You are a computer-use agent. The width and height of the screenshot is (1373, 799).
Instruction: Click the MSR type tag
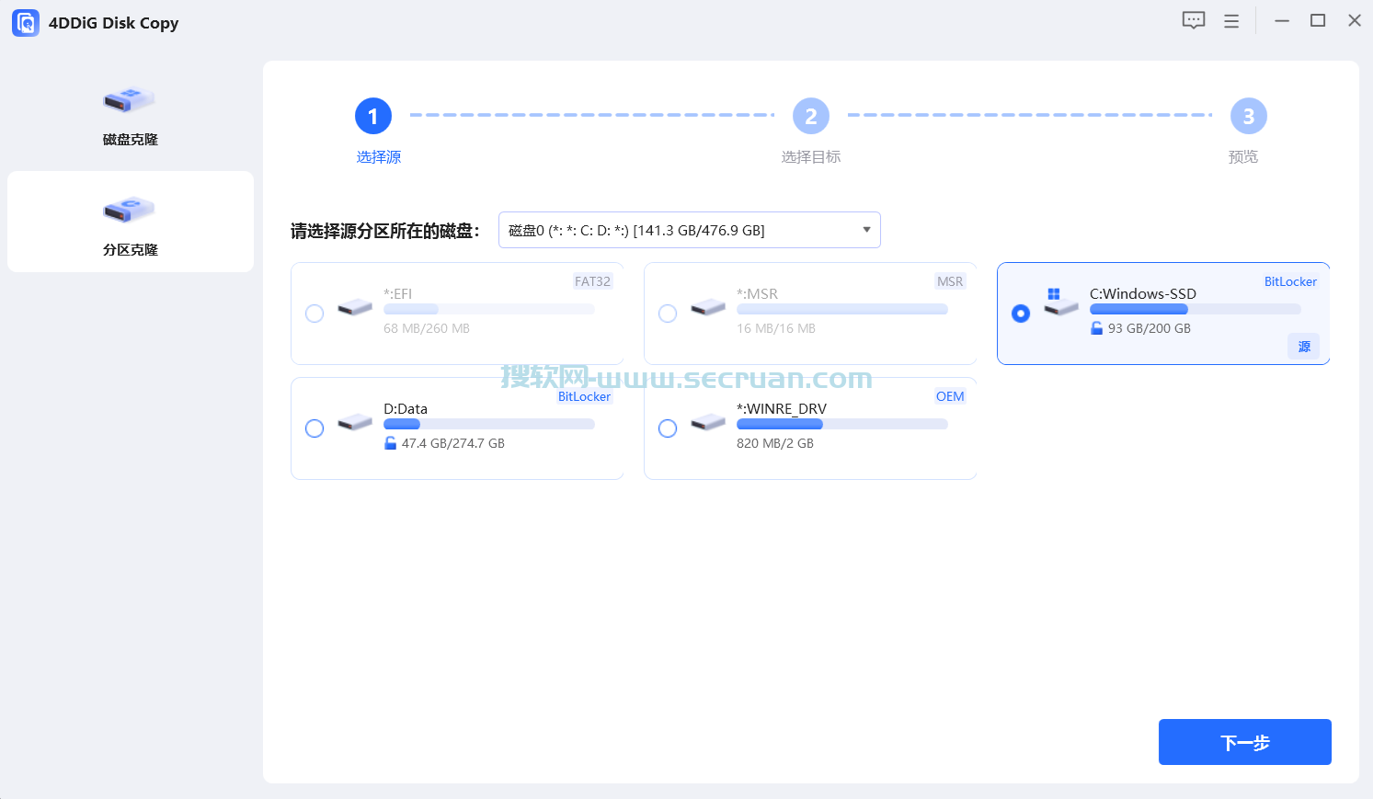click(x=950, y=281)
